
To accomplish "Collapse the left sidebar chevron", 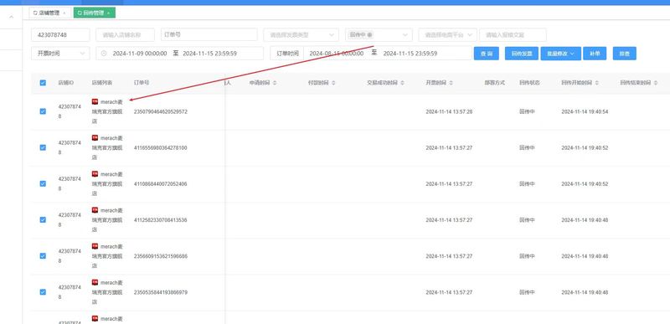I will (11, 17).
